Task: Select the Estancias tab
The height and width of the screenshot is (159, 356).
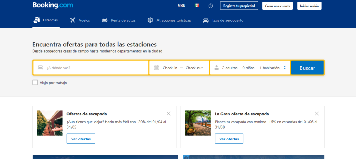Action: 46,20
